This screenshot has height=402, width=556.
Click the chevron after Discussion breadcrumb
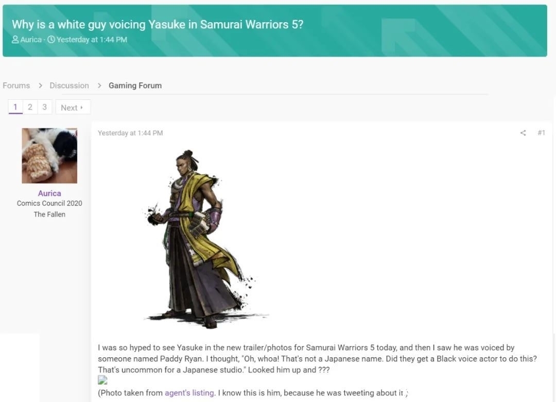[99, 85]
